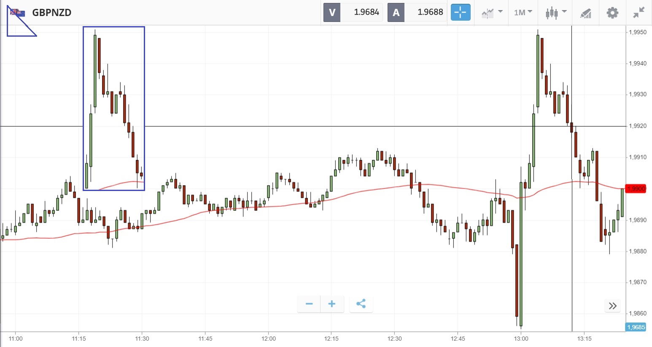Click the 12:00 time axis label
This screenshot has height=347, width=652.
269,339
